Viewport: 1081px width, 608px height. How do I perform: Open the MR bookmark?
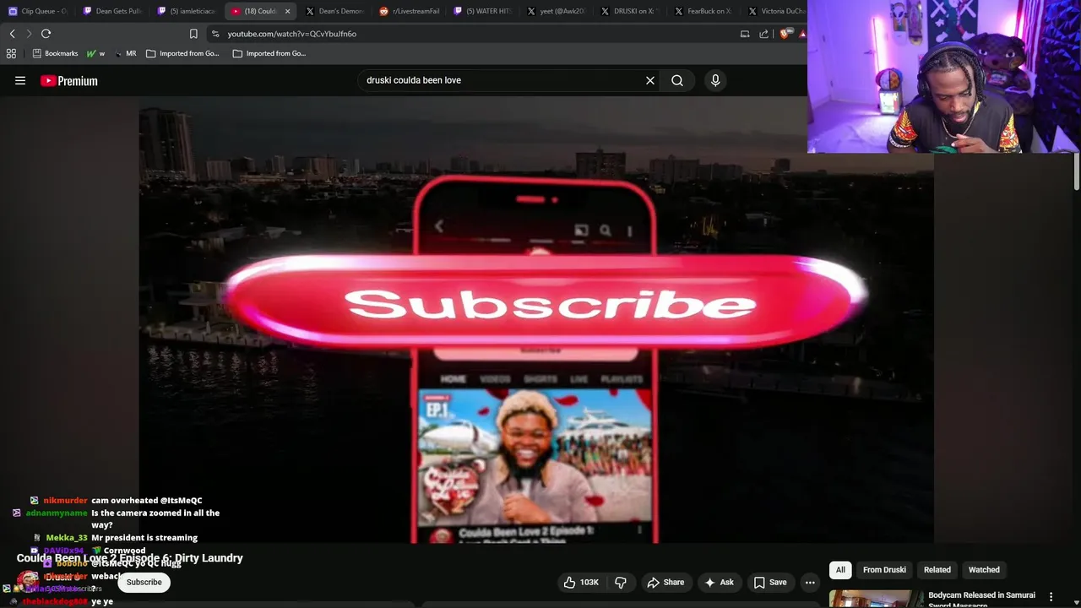[x=125, y=53]
